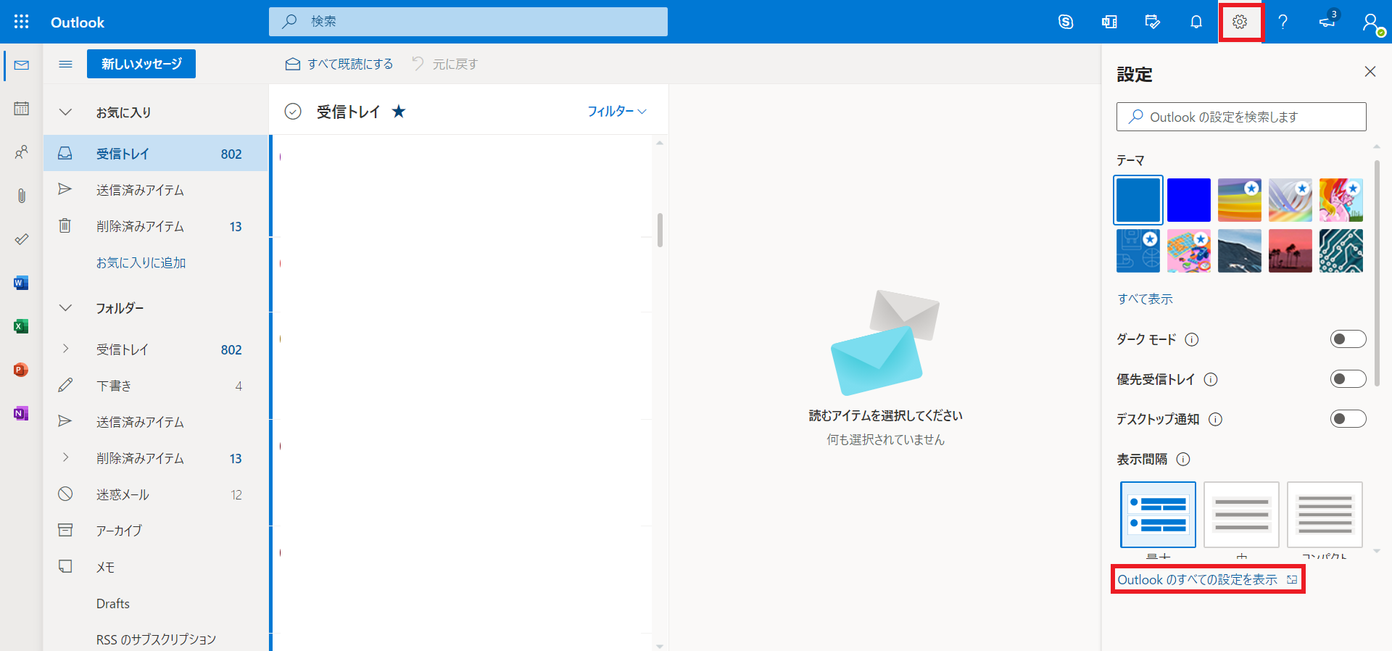The width and height of the screenshot is (1392, 651).
Task: Open Outlook のすべての設定を表示 link
Action: pos(1198,580)
